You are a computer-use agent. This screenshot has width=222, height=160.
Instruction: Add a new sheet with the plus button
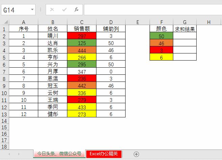click(x=136, y=154)
